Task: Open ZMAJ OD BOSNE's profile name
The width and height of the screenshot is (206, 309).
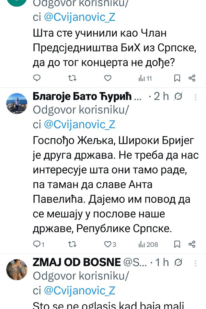Action: point(75,263)
